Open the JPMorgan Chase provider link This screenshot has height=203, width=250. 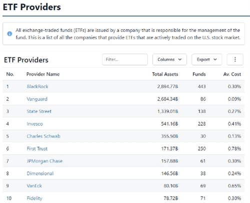coord(44,161)
